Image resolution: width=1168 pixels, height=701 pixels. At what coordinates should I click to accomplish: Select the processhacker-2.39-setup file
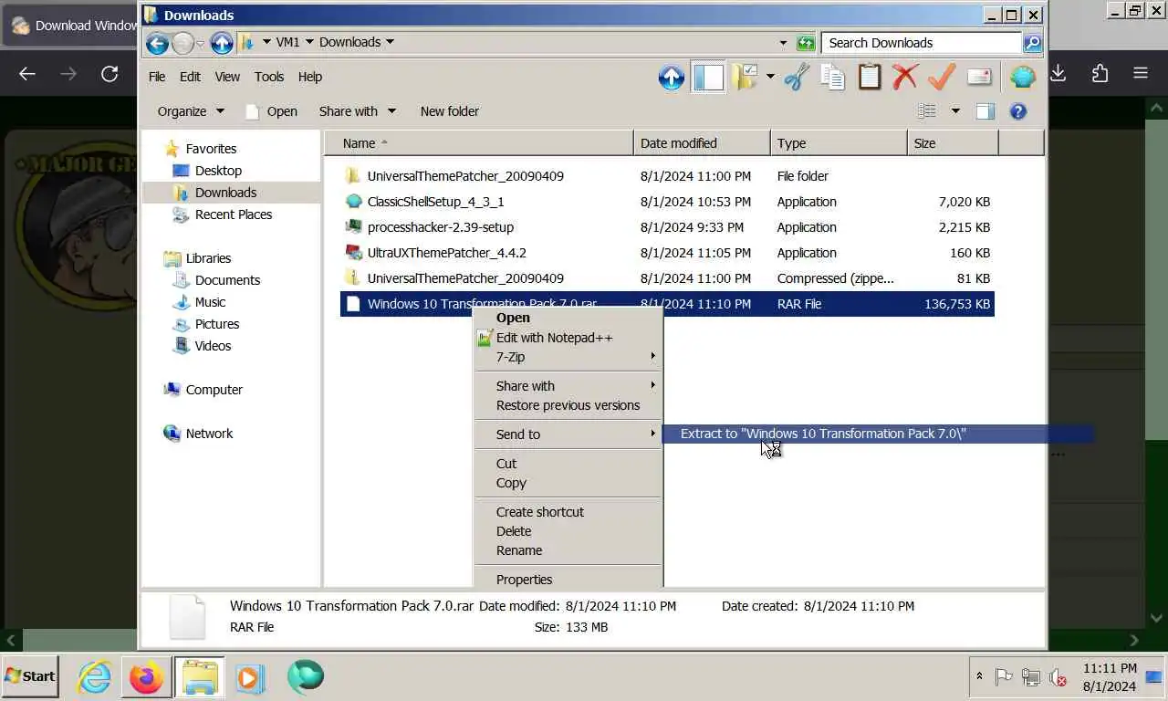(x=667, y=227)
